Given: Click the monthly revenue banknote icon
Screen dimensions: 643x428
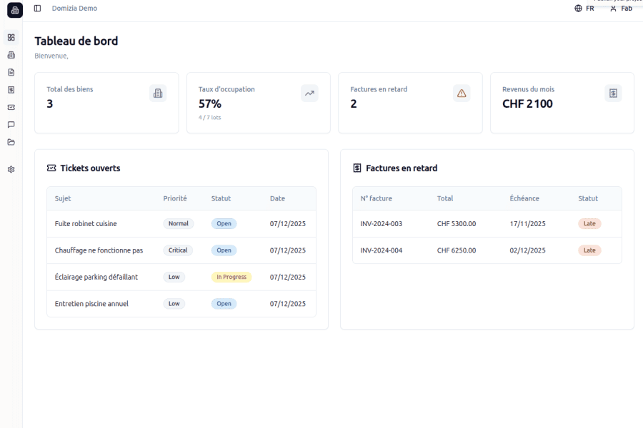Looking at the screenshot, I should coord(613,93).
